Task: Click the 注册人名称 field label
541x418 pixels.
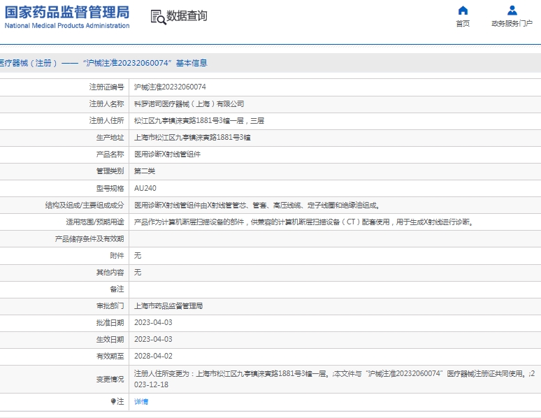Action: (107, 104)
